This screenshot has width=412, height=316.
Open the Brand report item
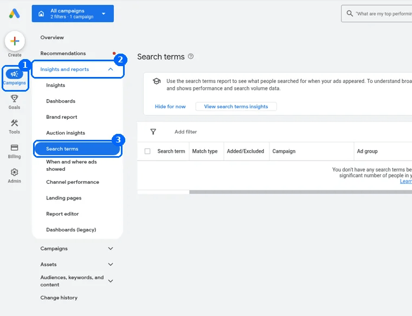62,117
